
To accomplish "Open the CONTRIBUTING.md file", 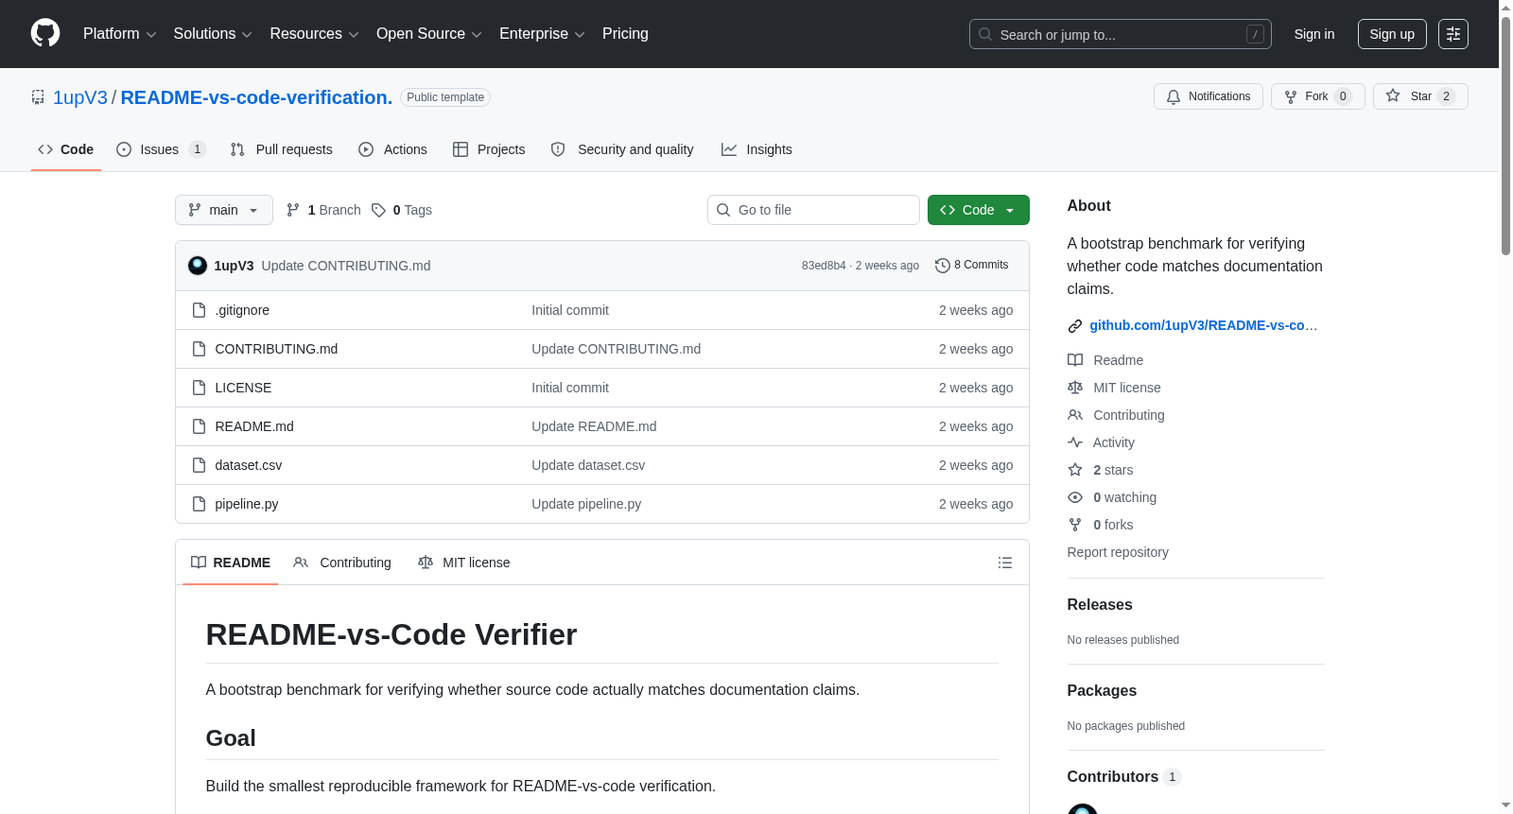I will click(276, 349).
